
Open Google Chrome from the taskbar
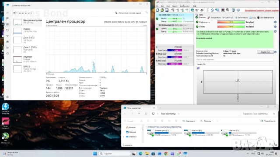[x=166, y=154]
